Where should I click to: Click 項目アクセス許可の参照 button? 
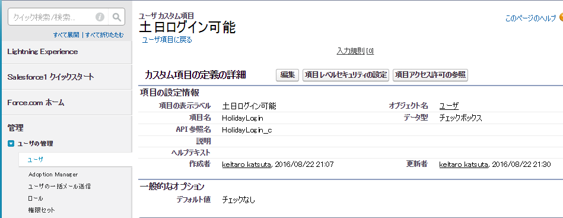(430, 75)
